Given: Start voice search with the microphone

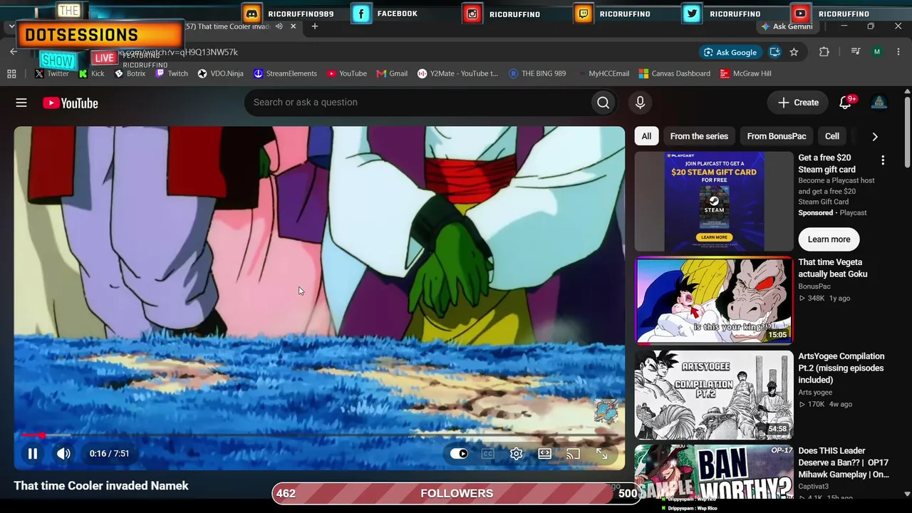Looking at the screenshot, I should pyautogui.click(x=640, y=103).
